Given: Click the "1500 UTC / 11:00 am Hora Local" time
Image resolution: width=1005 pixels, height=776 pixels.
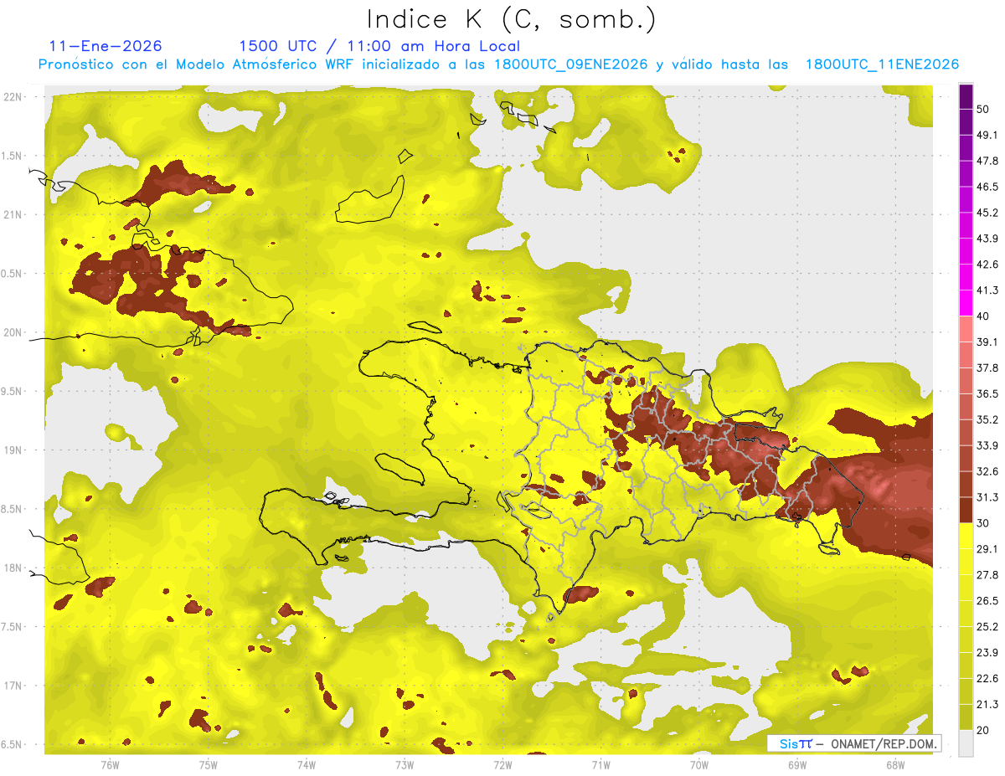Looking at the screenshot, I should coord(379,46).
